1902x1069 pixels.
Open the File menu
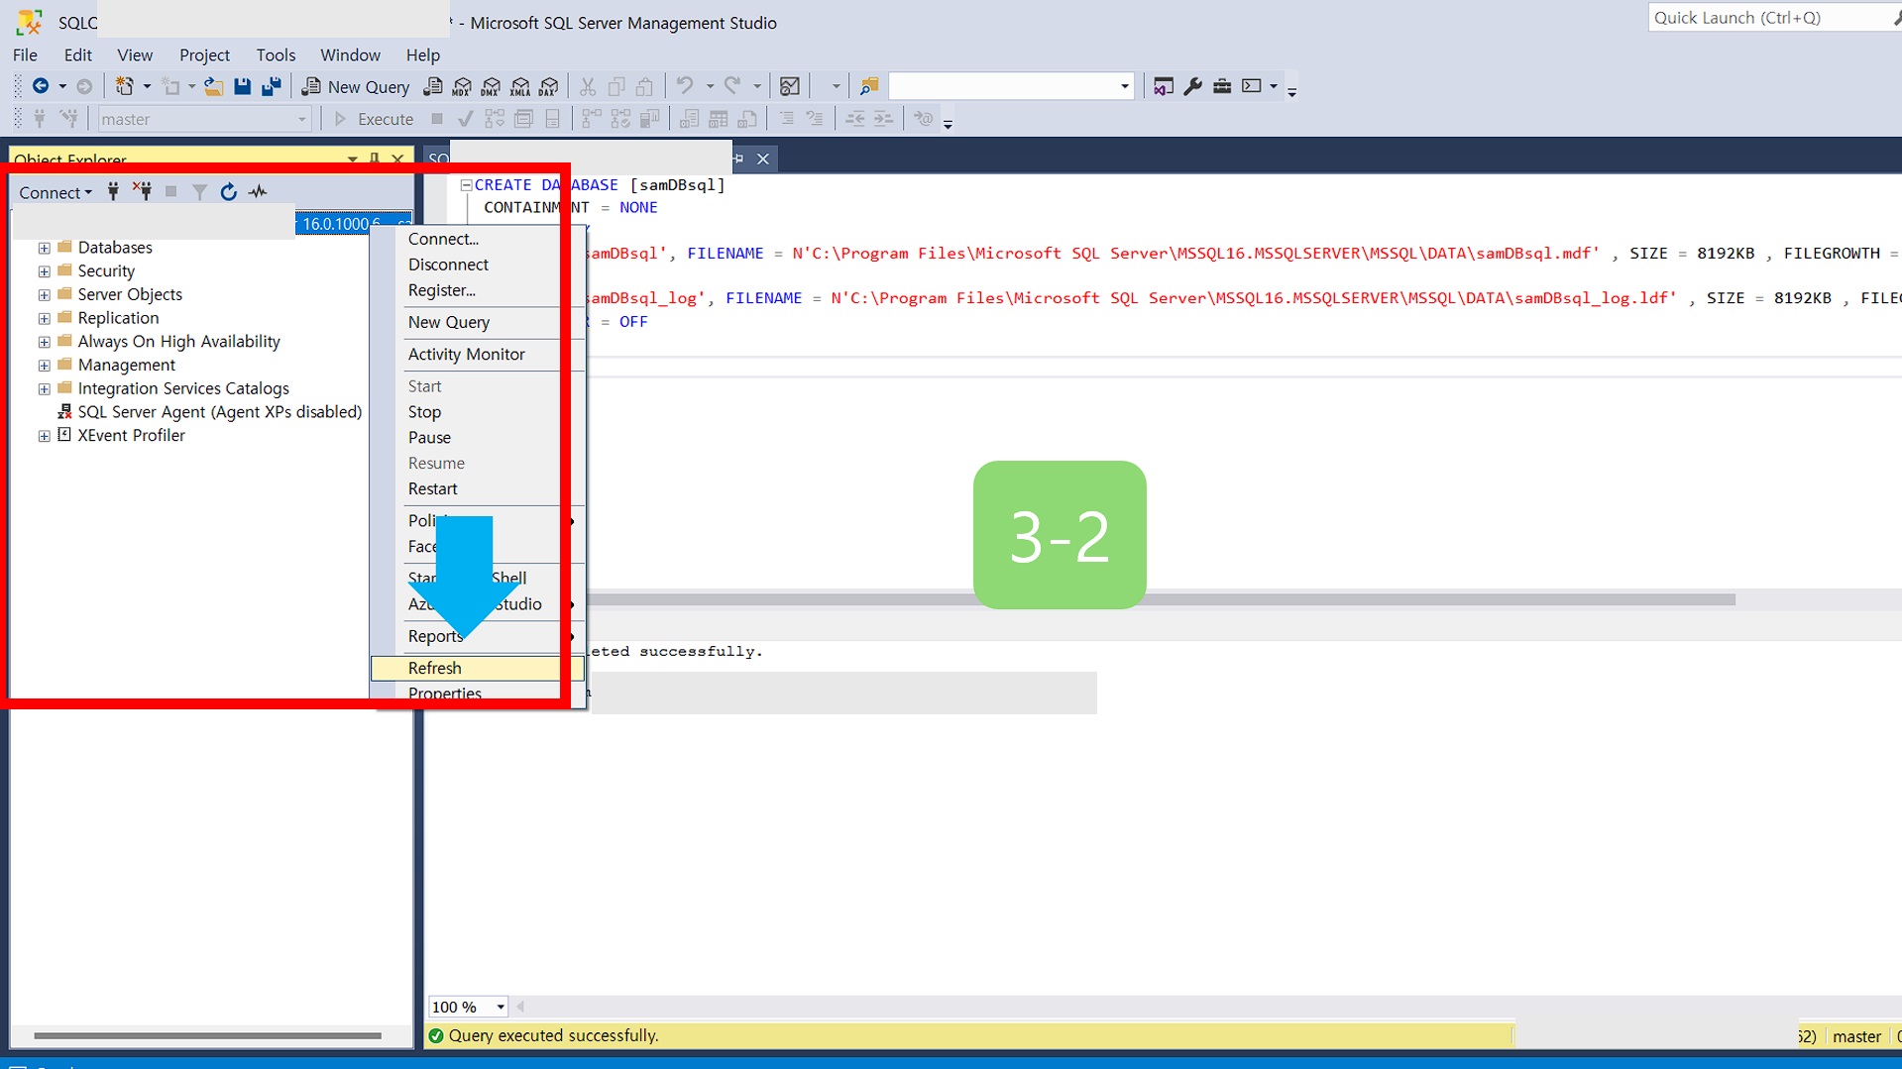(x=25, y=54)
